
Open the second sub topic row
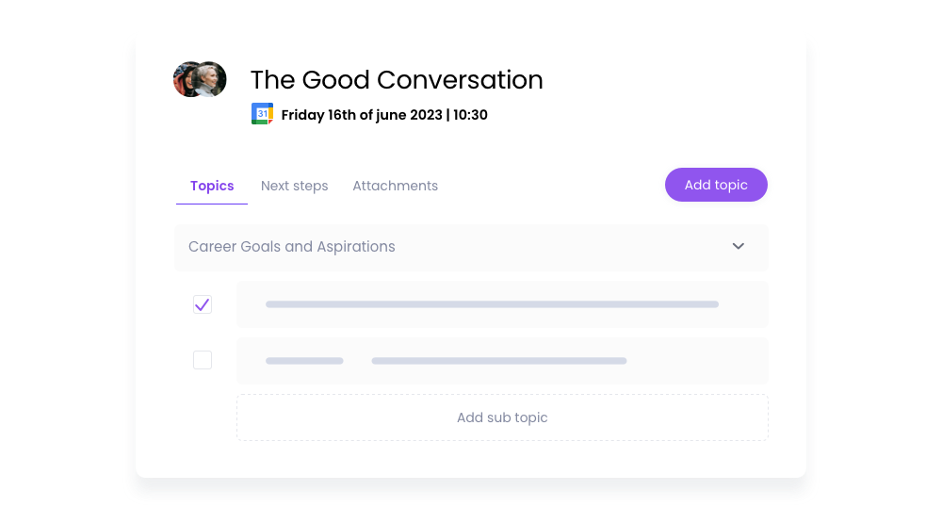tap(502, 361)
